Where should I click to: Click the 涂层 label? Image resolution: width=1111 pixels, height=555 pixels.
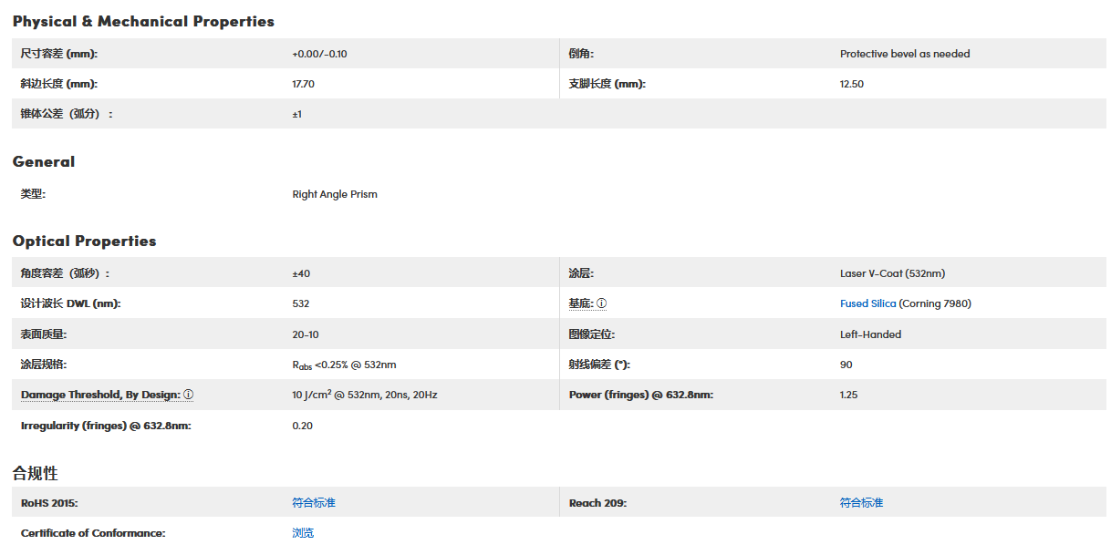pos(581,273)
